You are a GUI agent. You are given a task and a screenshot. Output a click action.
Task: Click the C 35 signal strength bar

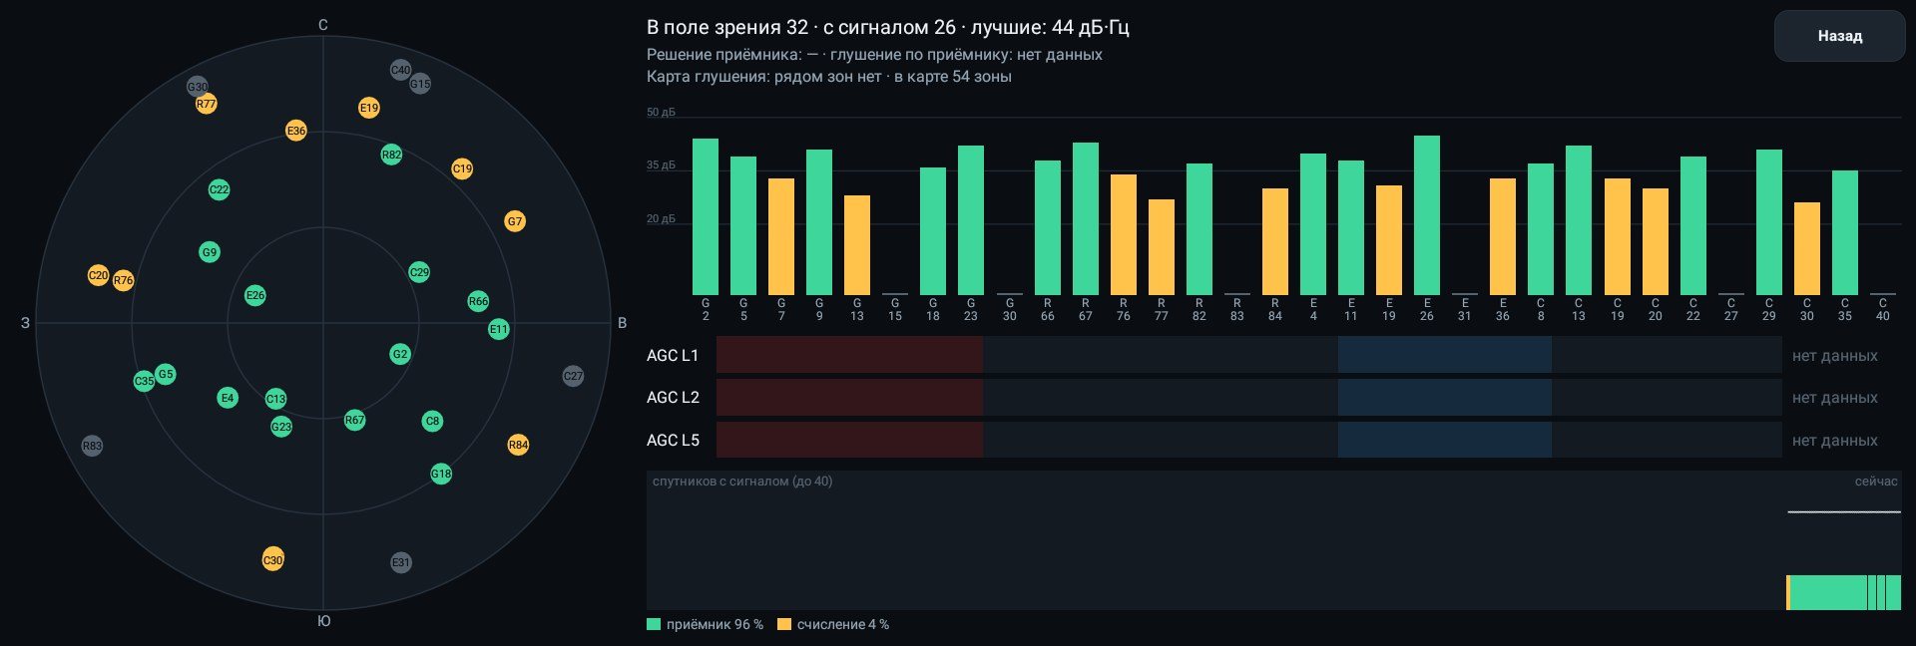click(x=1845, y=232)
